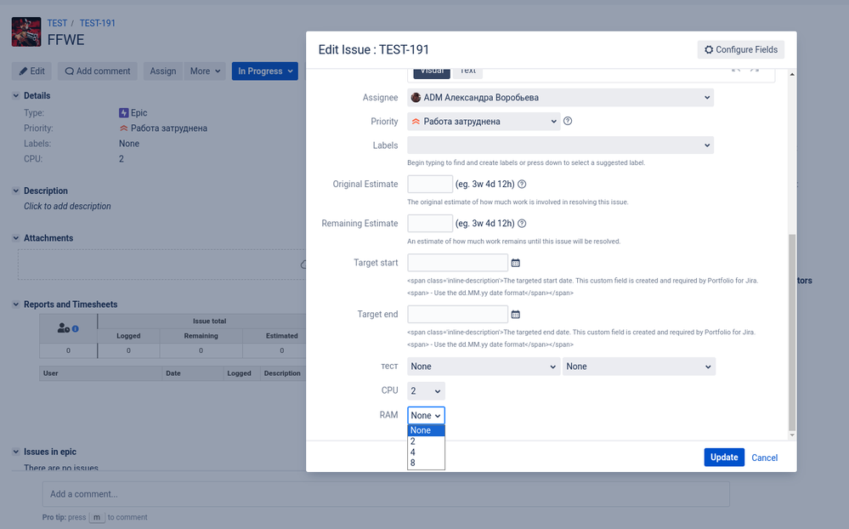Open the In Progress status dropdown

(265, 71)
